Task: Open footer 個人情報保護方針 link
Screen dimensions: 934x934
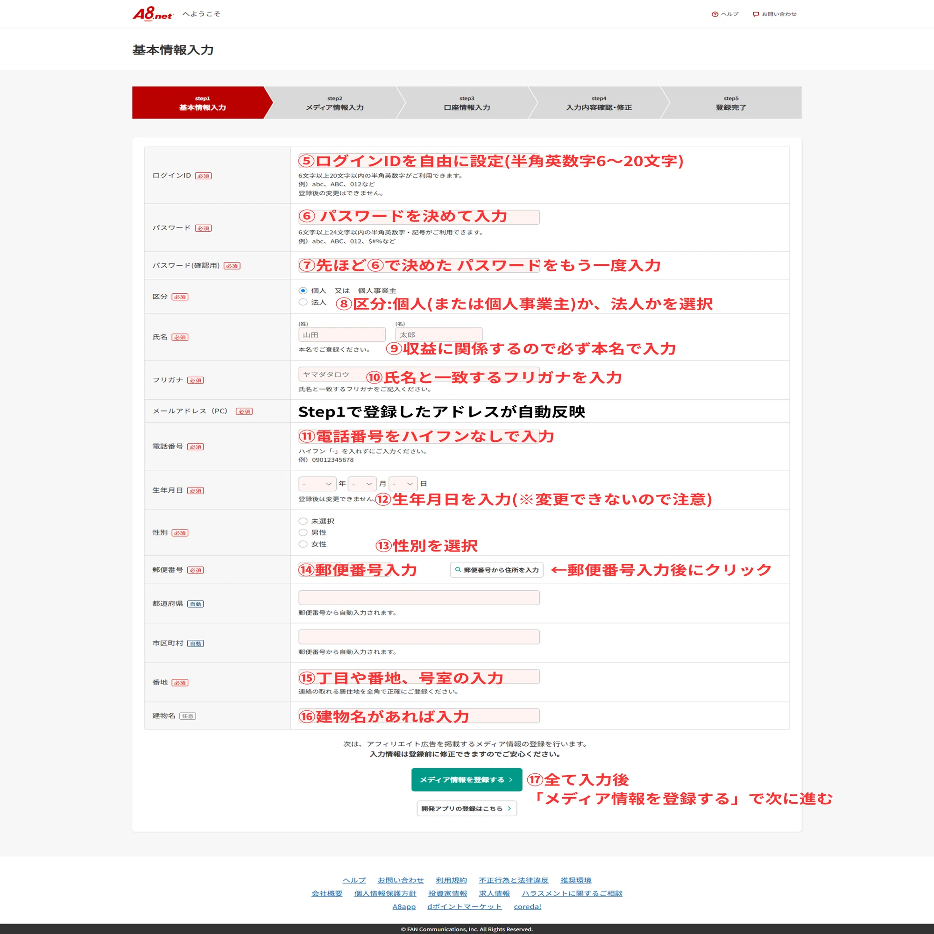Action: pos(385,893)
